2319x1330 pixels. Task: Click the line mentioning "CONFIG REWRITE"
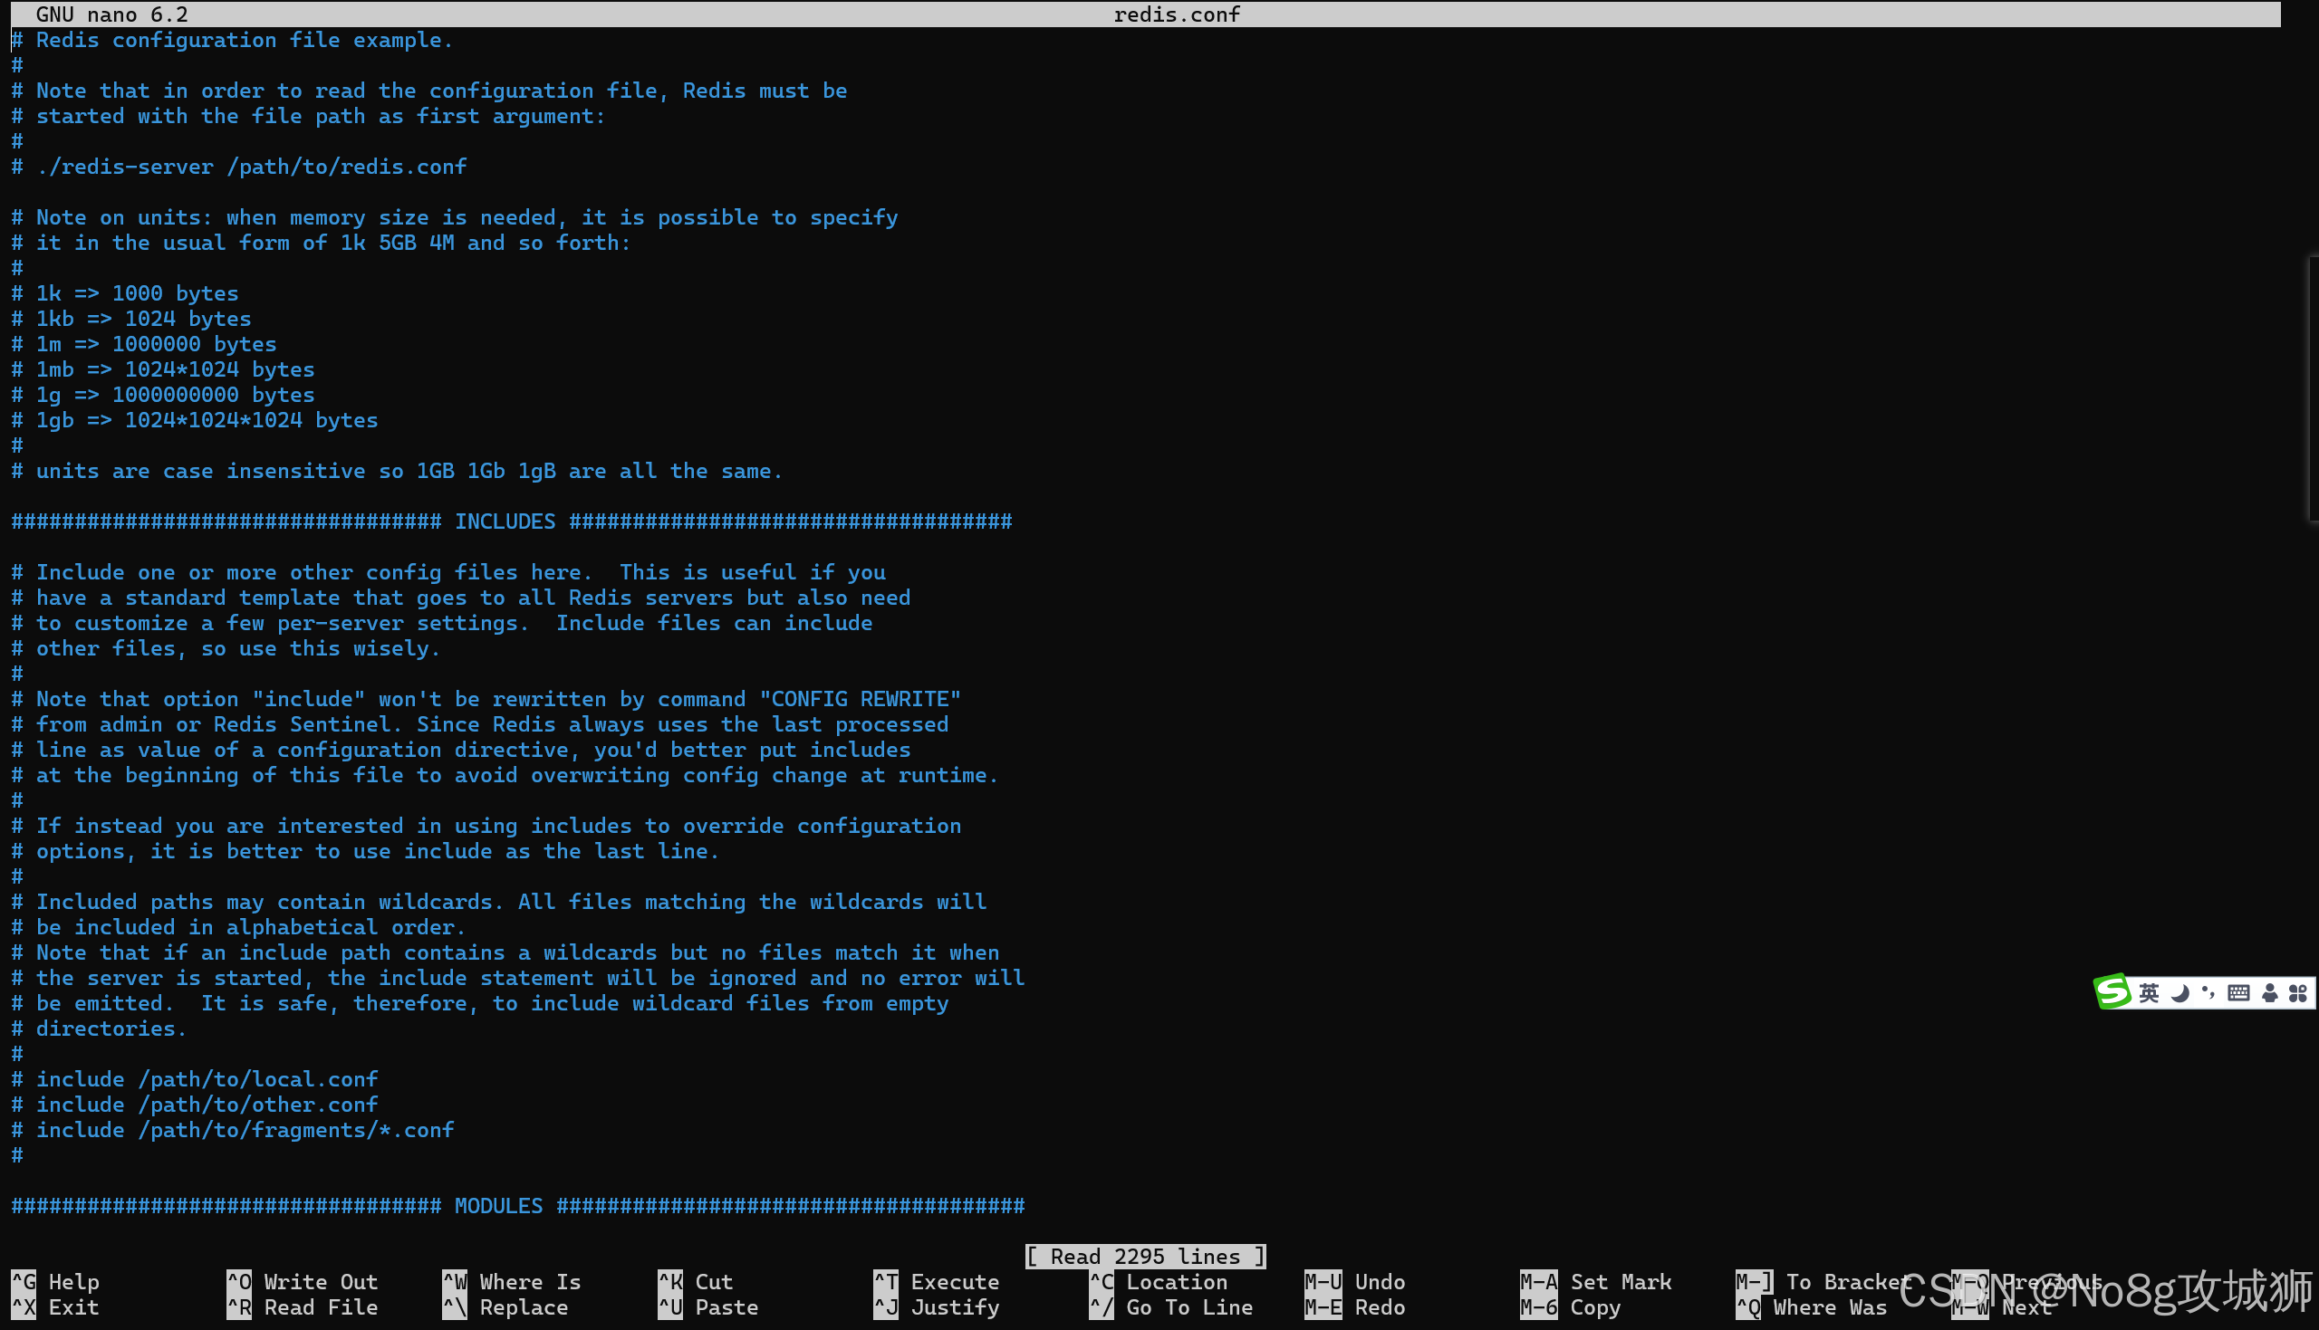click(x=486, y=699)
